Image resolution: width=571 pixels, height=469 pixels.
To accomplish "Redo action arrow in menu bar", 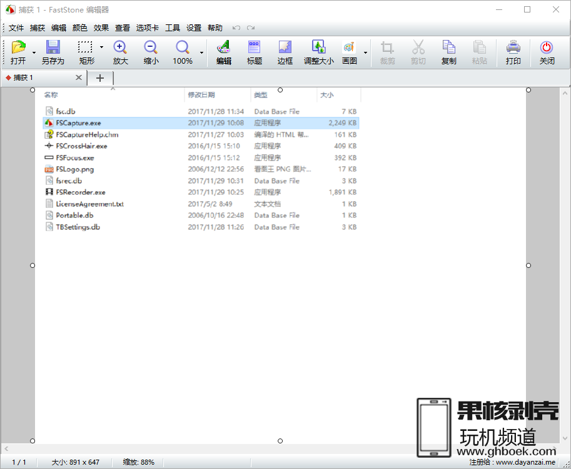I will (251, 28).
